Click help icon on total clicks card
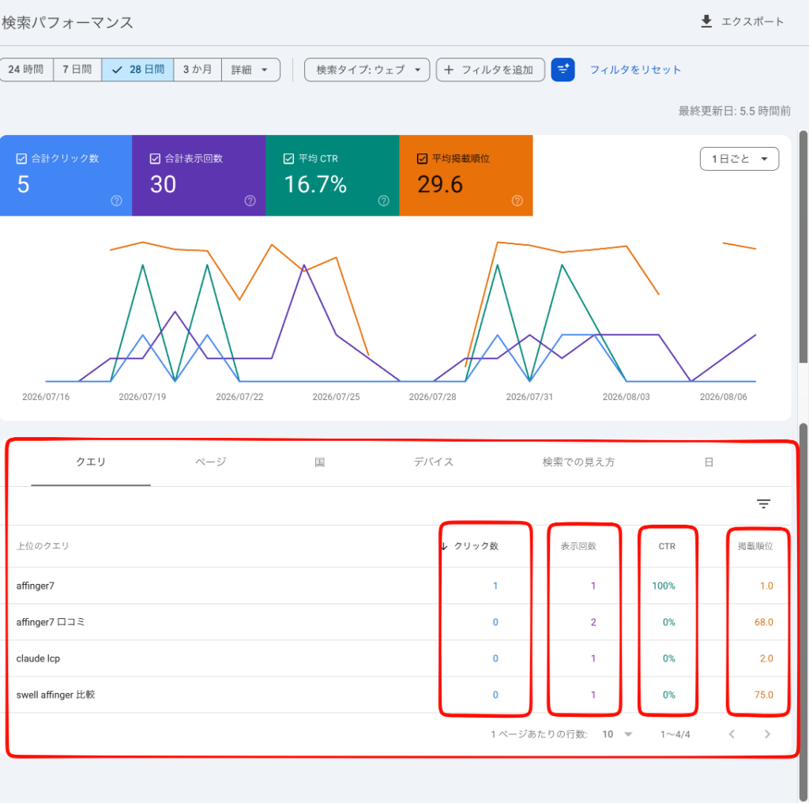 point(117,201)
